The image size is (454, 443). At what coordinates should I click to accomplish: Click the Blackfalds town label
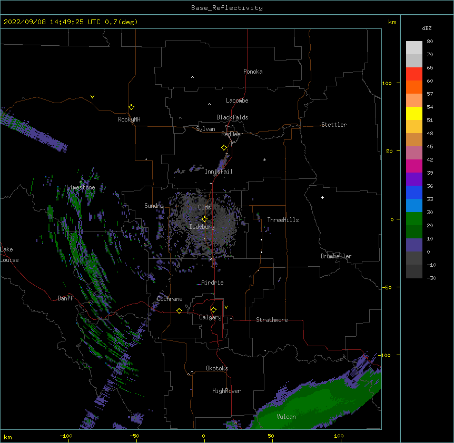232,117
